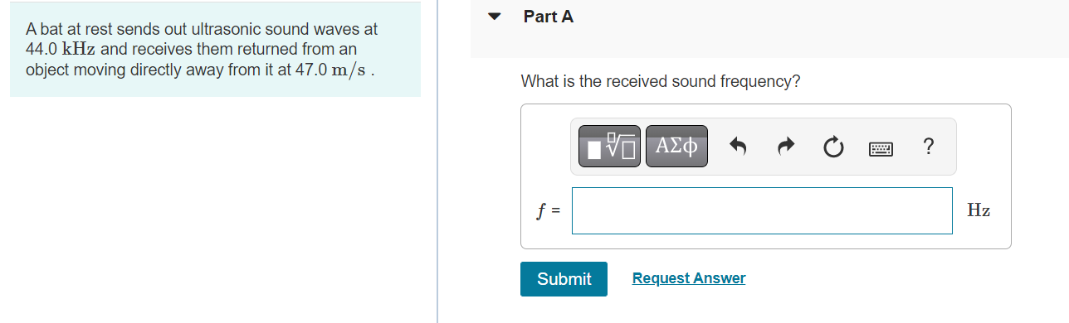
Task: Follow the Request Answer link
Action: [689, 278]
